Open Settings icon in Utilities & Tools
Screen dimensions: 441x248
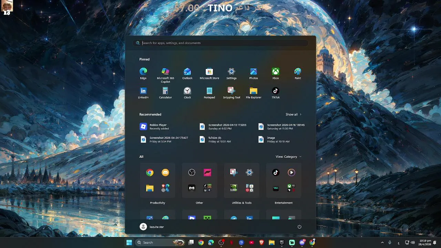(x=249, y=173)
